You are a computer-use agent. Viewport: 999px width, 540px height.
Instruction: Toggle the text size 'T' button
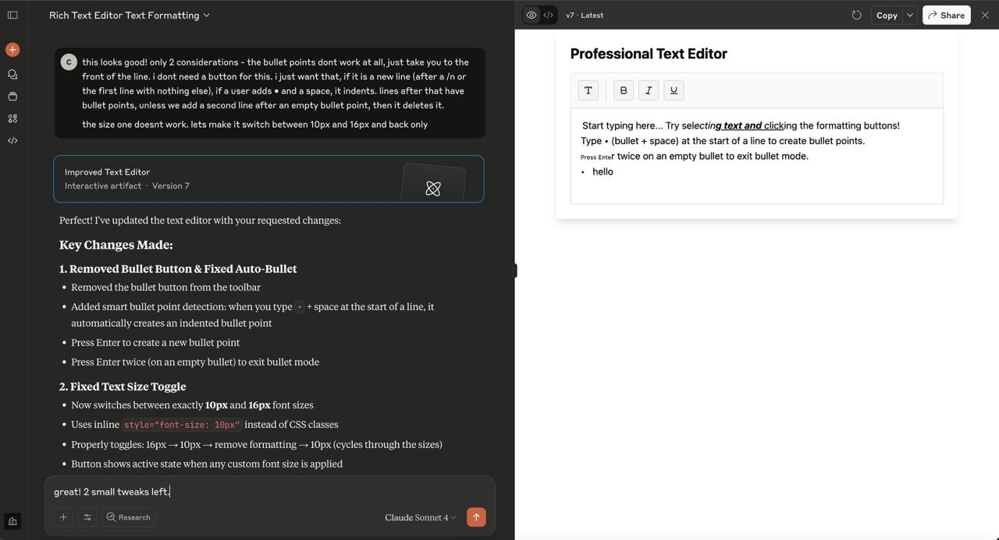click(588, 90)
